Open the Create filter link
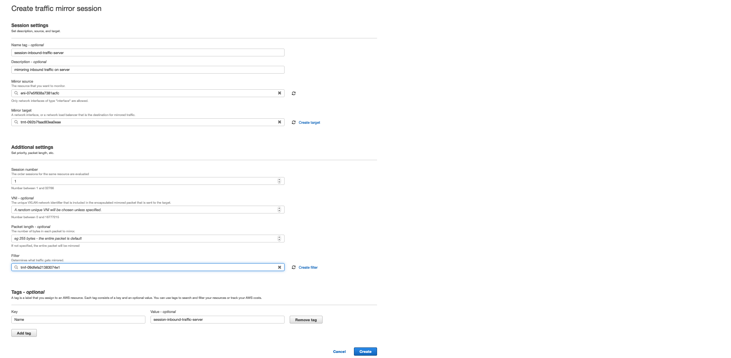 point(308,268)
